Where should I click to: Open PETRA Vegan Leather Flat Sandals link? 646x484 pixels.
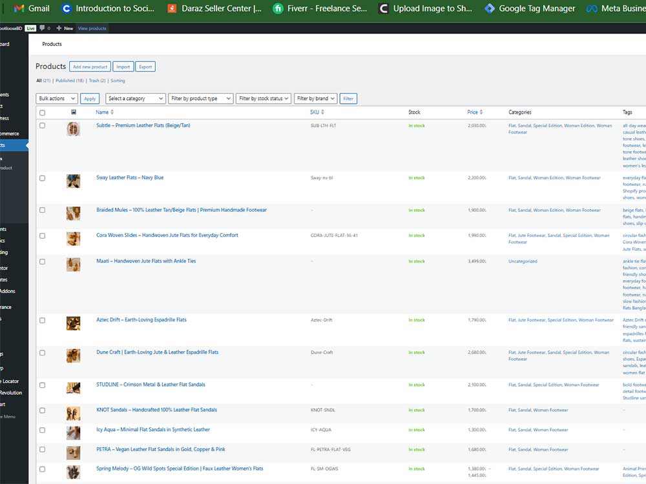coord(161,449)
